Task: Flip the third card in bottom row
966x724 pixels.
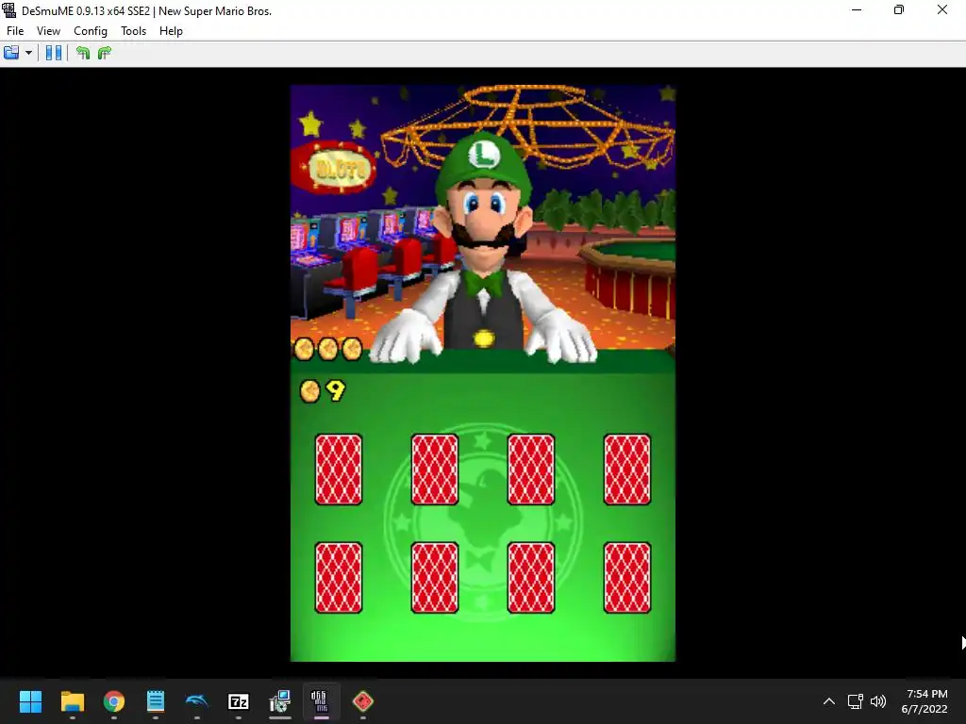Action: click(x=530, y=578)
